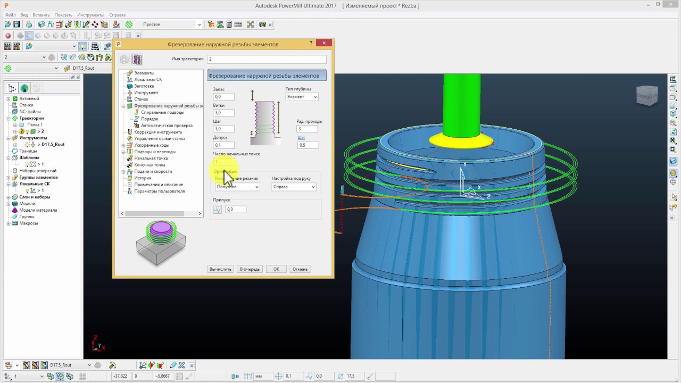Toggle light bulb of local workplane 1
681x383 pixels.
pyautogui.click(x=28, y=190)
